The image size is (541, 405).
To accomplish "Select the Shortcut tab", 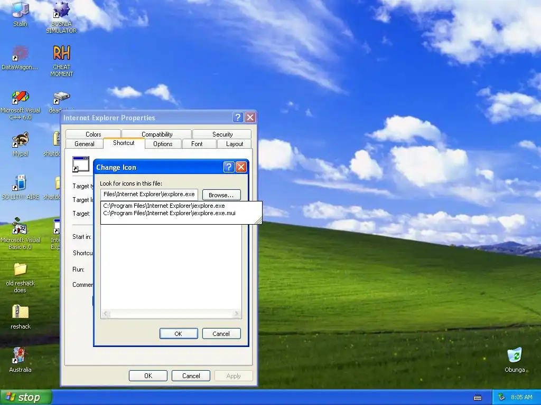I will click(124, 143).
